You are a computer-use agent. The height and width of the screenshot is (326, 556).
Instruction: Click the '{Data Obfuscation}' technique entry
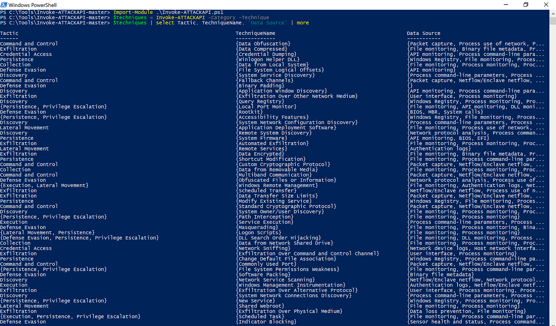coord(263,44)
